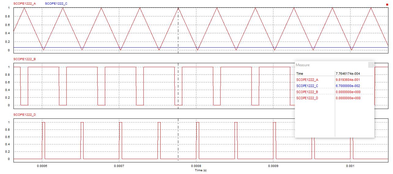The height and width of the screenshot is (174, 393).
Task: Click the red square indicator beside top plot
Action: (x=387, y=4)
